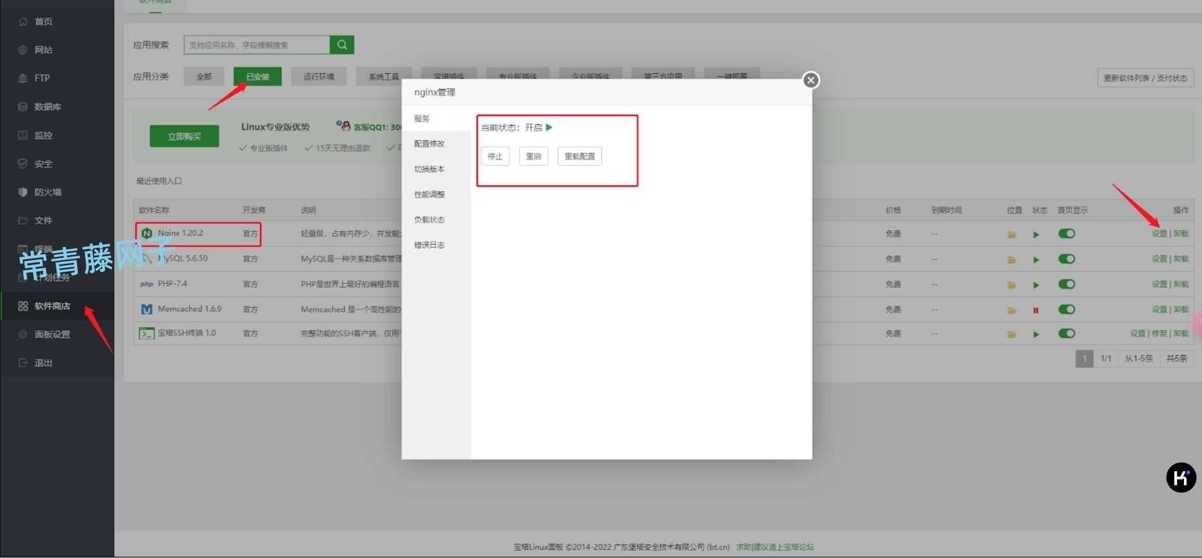
Task: Select the 全部 category filter
Action: [x=203, y=77]
